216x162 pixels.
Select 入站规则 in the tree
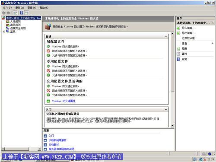point(15,22)
